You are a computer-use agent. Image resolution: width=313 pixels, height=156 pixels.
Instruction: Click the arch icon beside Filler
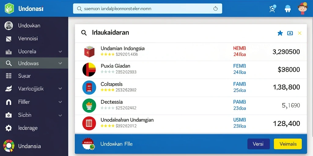(x=9, y=102)
